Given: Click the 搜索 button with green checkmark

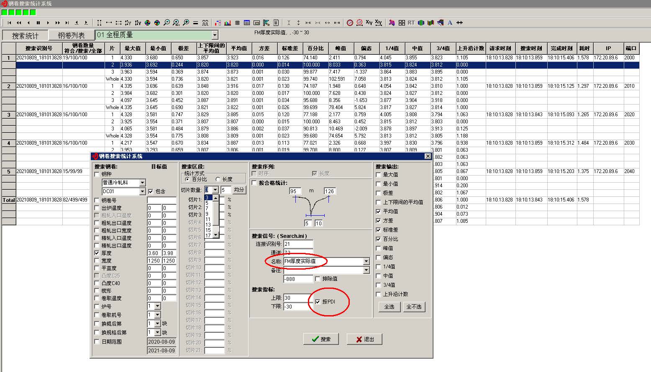Looking at the screenshot, I should [x=321, y=339].
